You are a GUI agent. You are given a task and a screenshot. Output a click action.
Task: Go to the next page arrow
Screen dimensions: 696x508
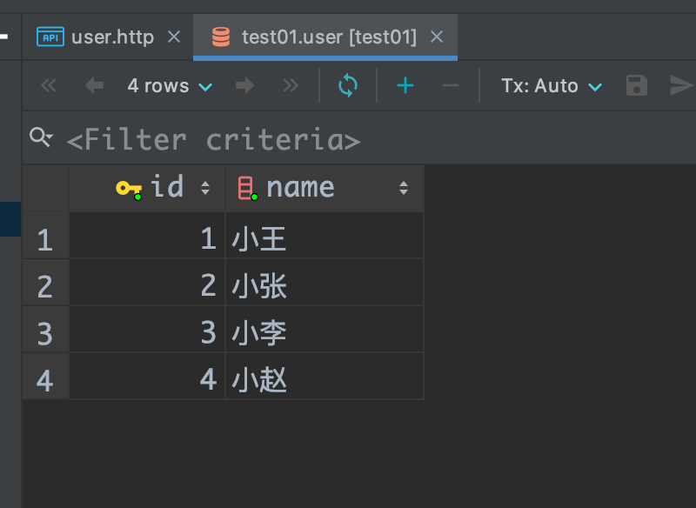[x=245, y=85]
